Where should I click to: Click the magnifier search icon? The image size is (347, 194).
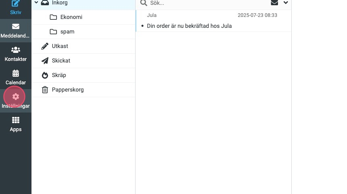pyautogui.click(x=143, y=3)
